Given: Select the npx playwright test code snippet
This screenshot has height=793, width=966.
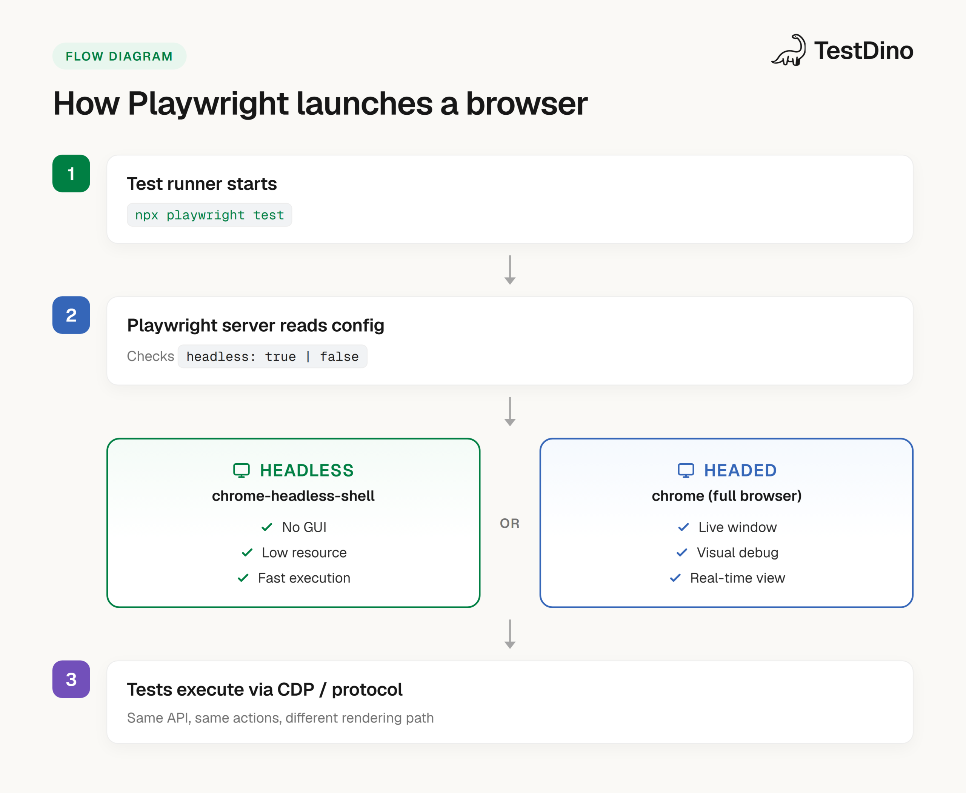Looking at the screenshot, I should coord(209,215).
